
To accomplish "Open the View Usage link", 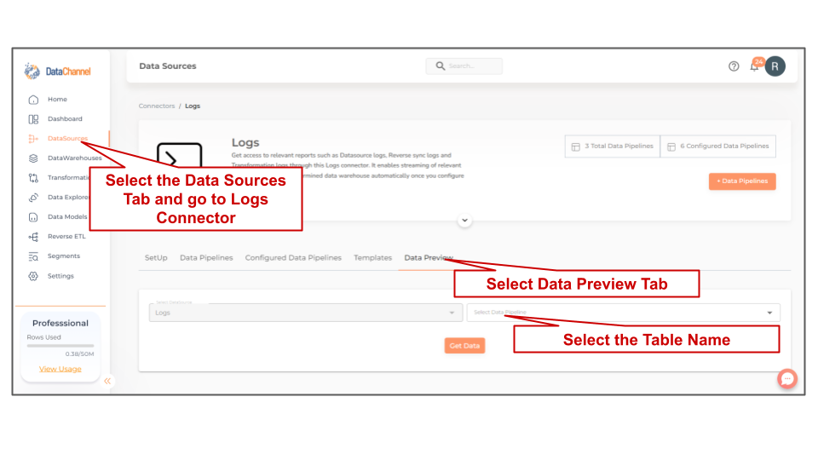I will 60,369.
